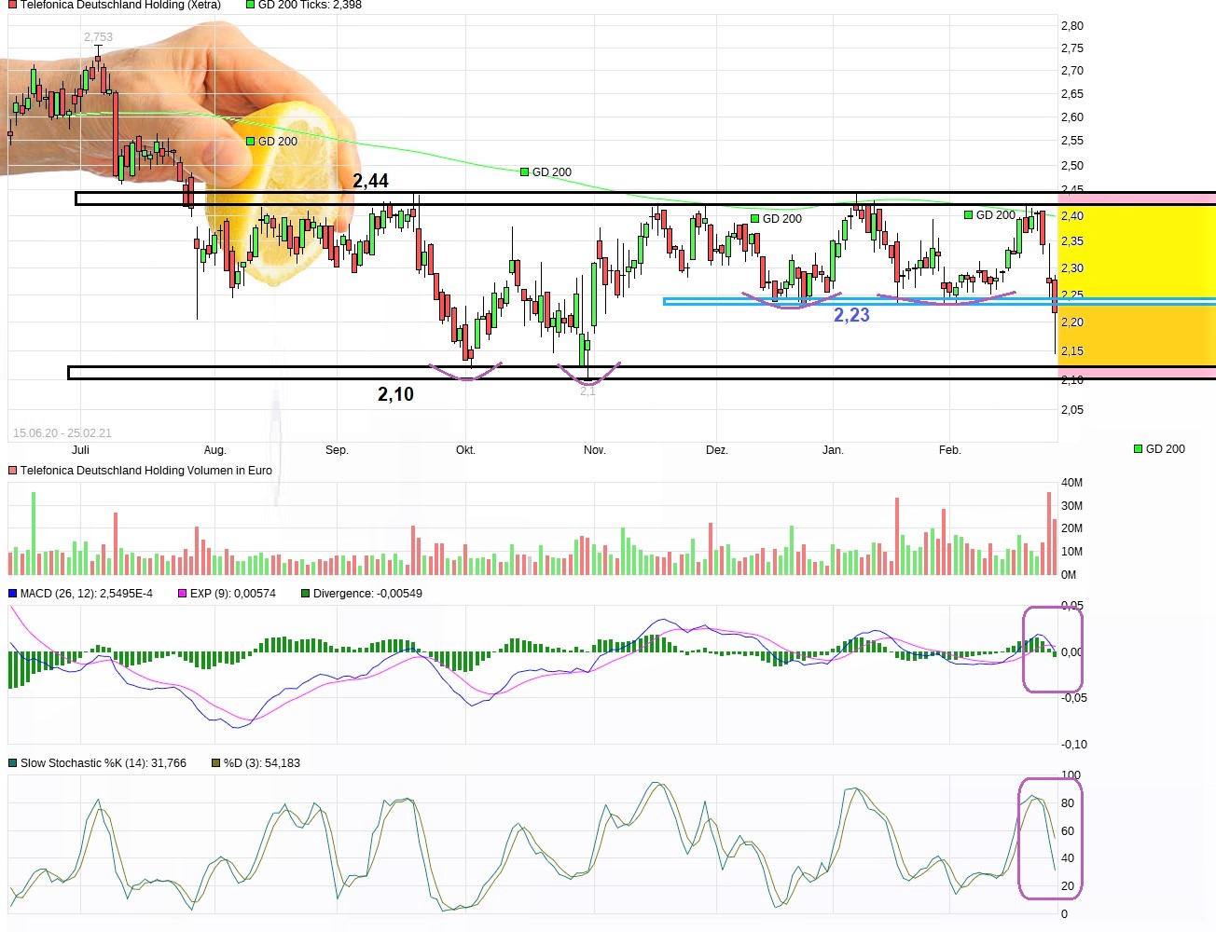Click the 2,10 support level label
This screenshot has width=1216, height=932.
click(x=395, y=394)
